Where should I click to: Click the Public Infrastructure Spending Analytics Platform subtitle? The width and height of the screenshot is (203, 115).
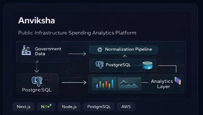click(77, 33)
